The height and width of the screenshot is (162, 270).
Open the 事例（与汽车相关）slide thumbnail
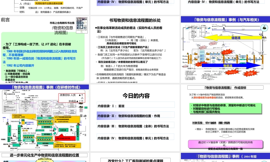tap(225, 50)
